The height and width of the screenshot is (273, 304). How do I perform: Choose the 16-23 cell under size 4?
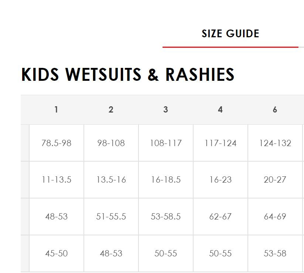(x=221, y=180)
